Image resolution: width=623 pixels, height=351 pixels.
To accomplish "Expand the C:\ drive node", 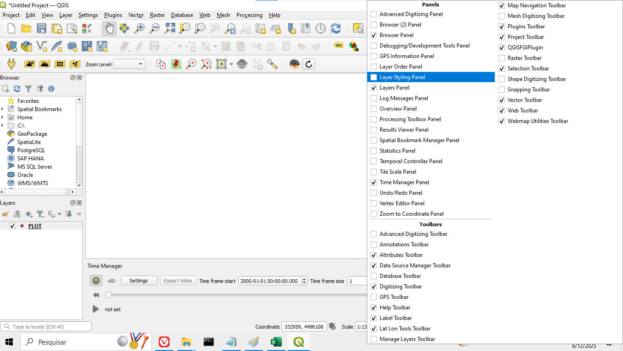I will [x=3, y=125].
